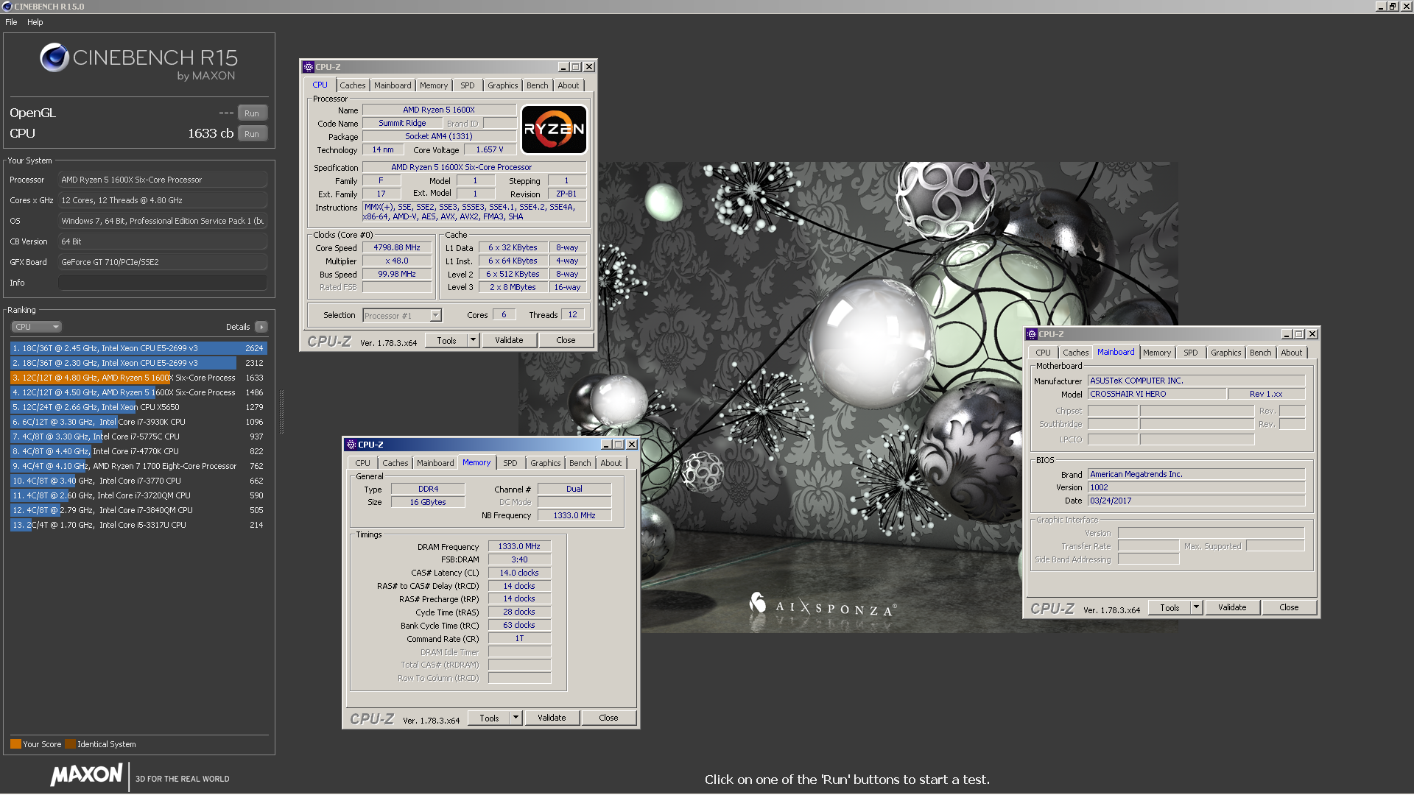Screen dimensions: 1414x795
Task: Expand Tools arrow in CPU-Z Mainboard window
Action: click(x=1196, y=607)
